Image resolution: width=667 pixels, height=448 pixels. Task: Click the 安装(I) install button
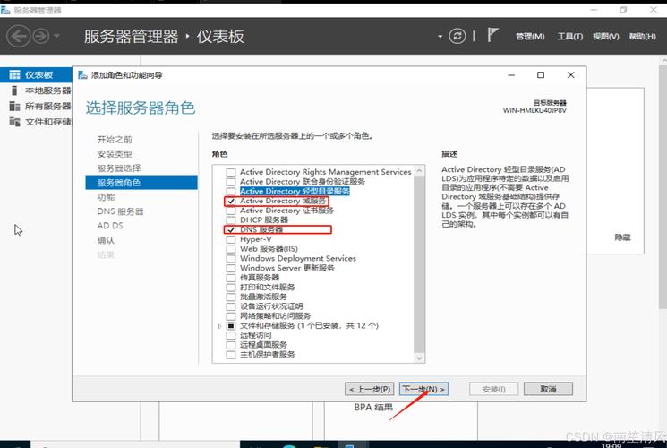(x=494, y=389)
